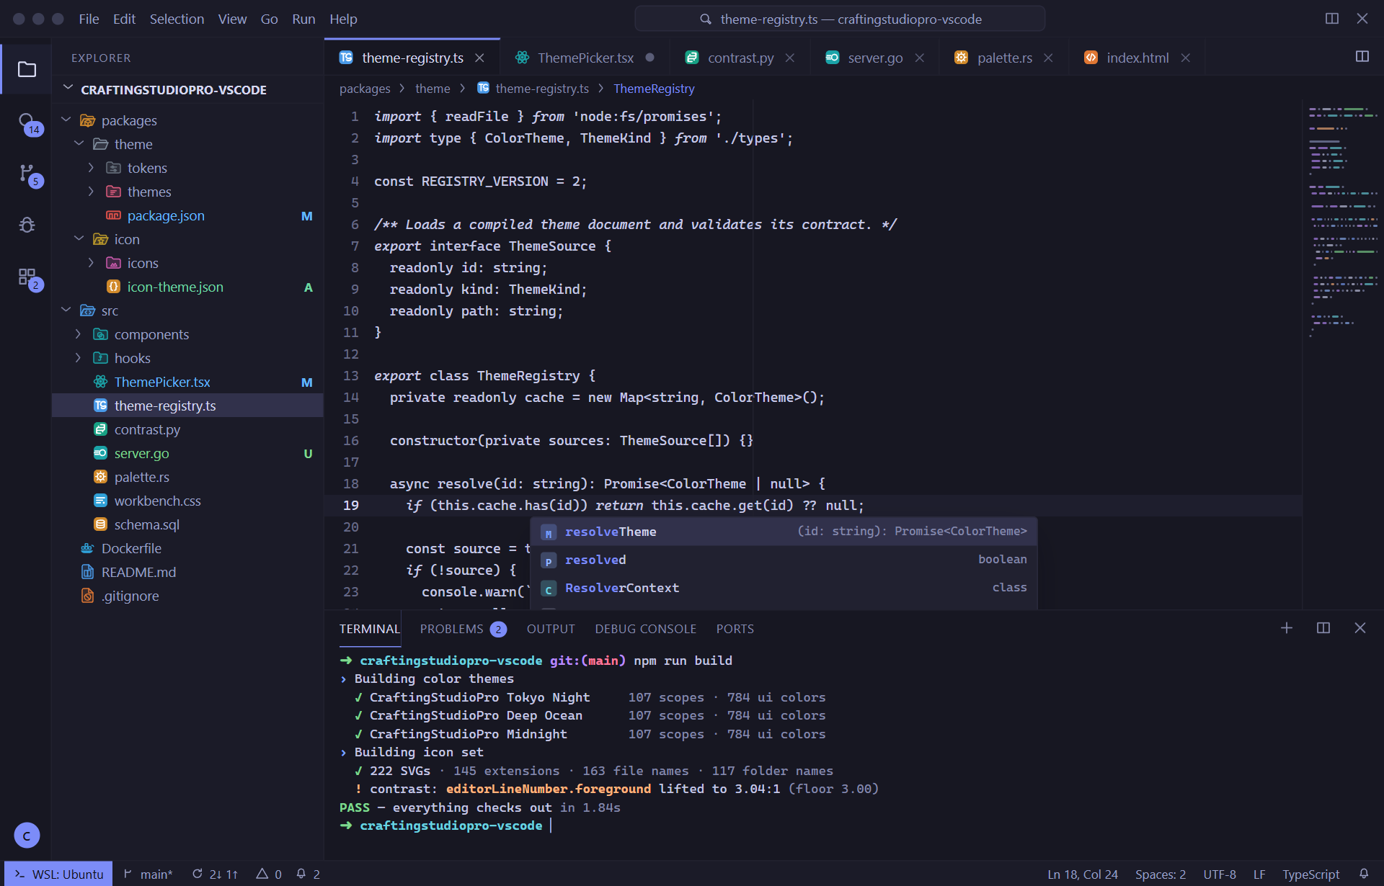Open Dockerfile from the explorer
This screenshot has width=1384, height=886.
tap(187, 548)
